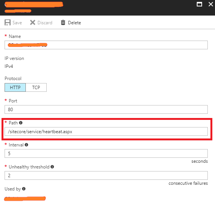Click Unhealthy threshold field showing 2
The height and width of the screenshot is (206, 215).
tap(106, 175)
